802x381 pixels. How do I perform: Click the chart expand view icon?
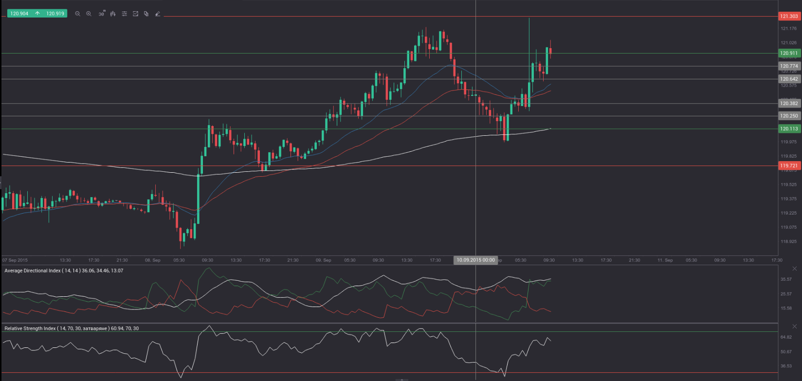click(x=136, y=14)
